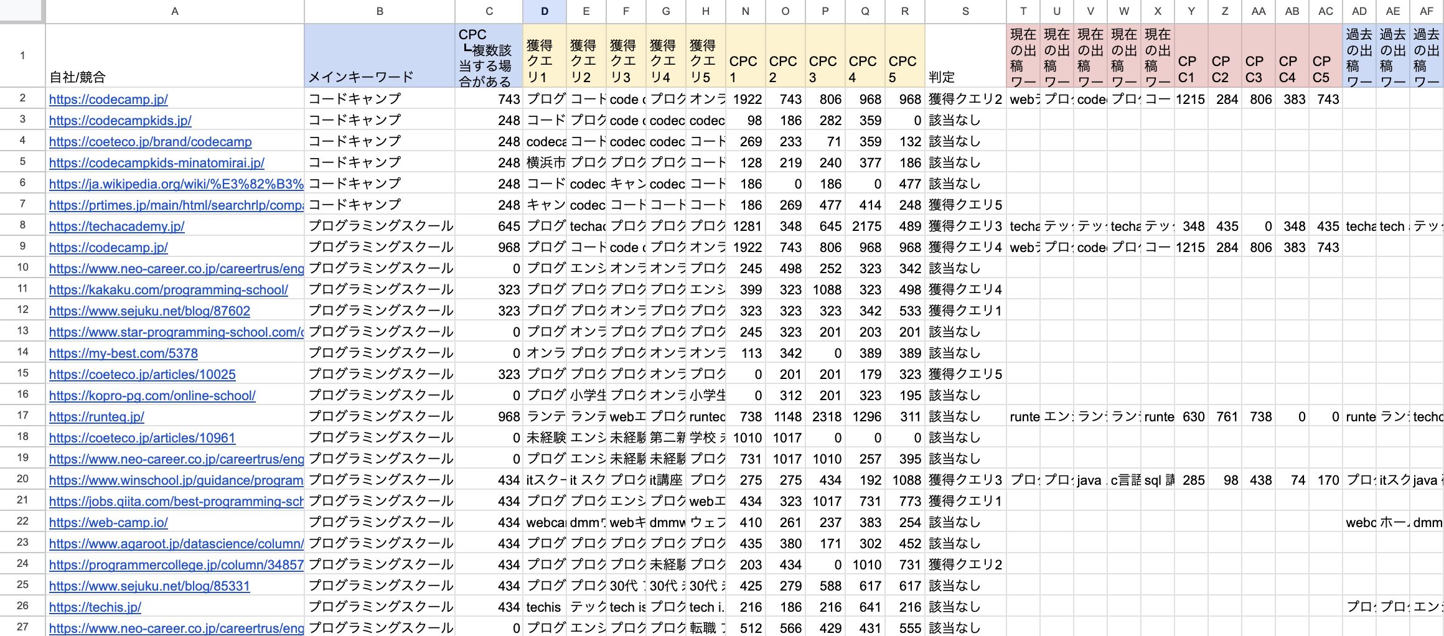Open the jobs.qiita.com best-programming link
The width and height of the screenshot is (1444, 636).
coord(176,501)
